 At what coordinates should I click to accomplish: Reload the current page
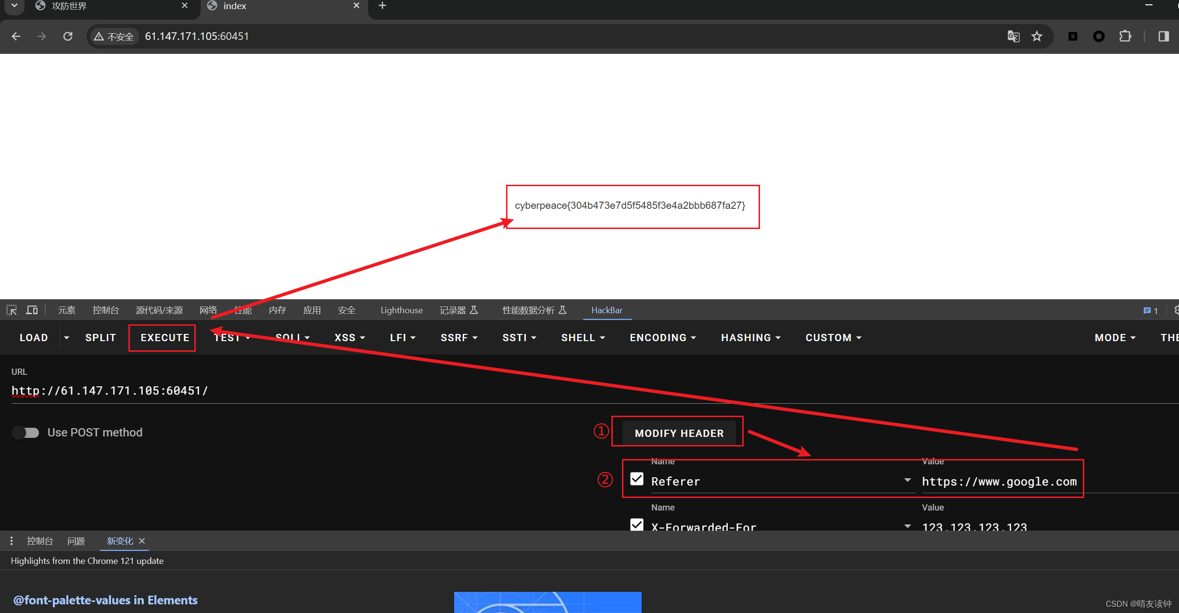(x=68, y=36)
